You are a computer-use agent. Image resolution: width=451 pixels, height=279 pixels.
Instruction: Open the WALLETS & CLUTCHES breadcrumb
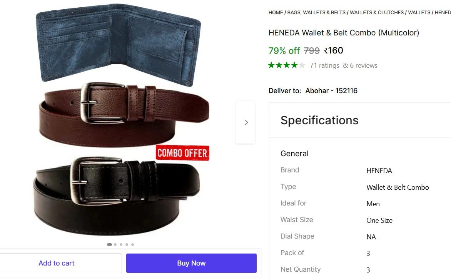pyautogui.click(x=377, y=12)
